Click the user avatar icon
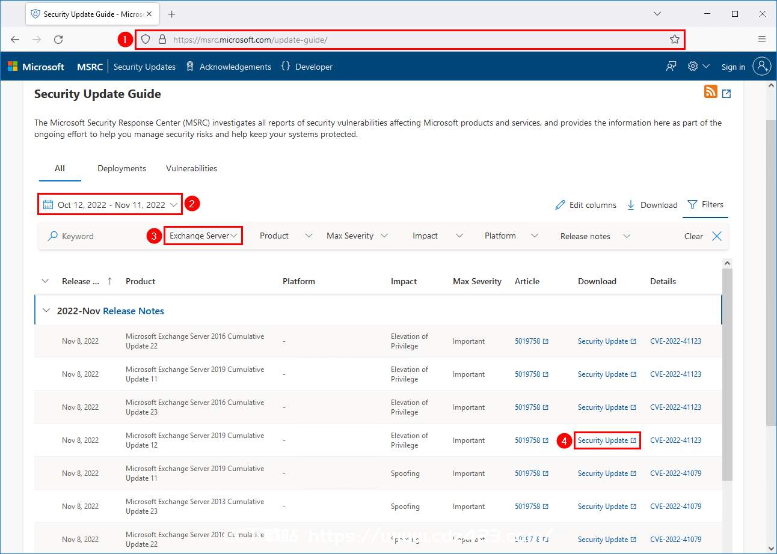Screen dimensions: 777x554 761,67
